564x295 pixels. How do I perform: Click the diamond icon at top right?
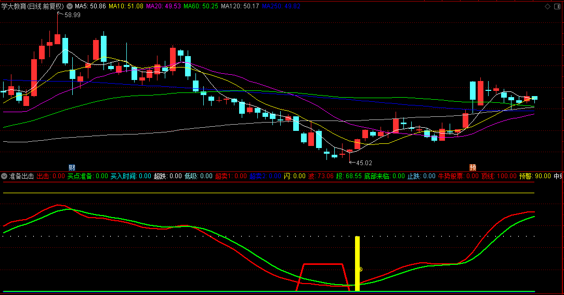coord(547,6)
